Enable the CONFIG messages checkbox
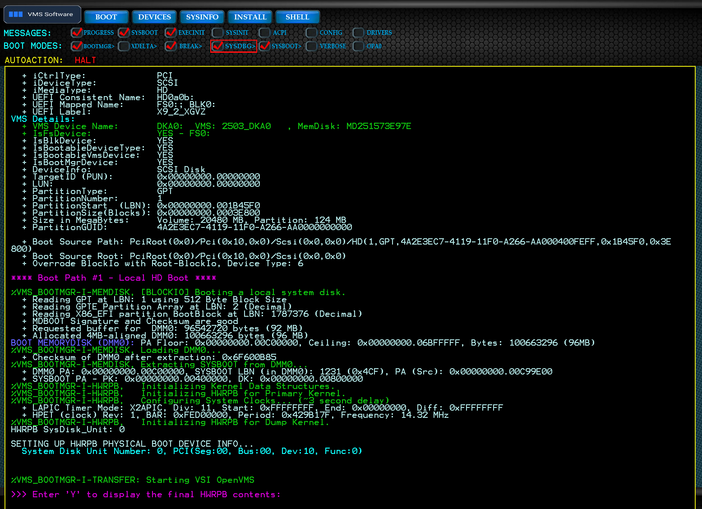Image resolution: width=702 pixels, height=509 pixels. [x=312, y=32]
